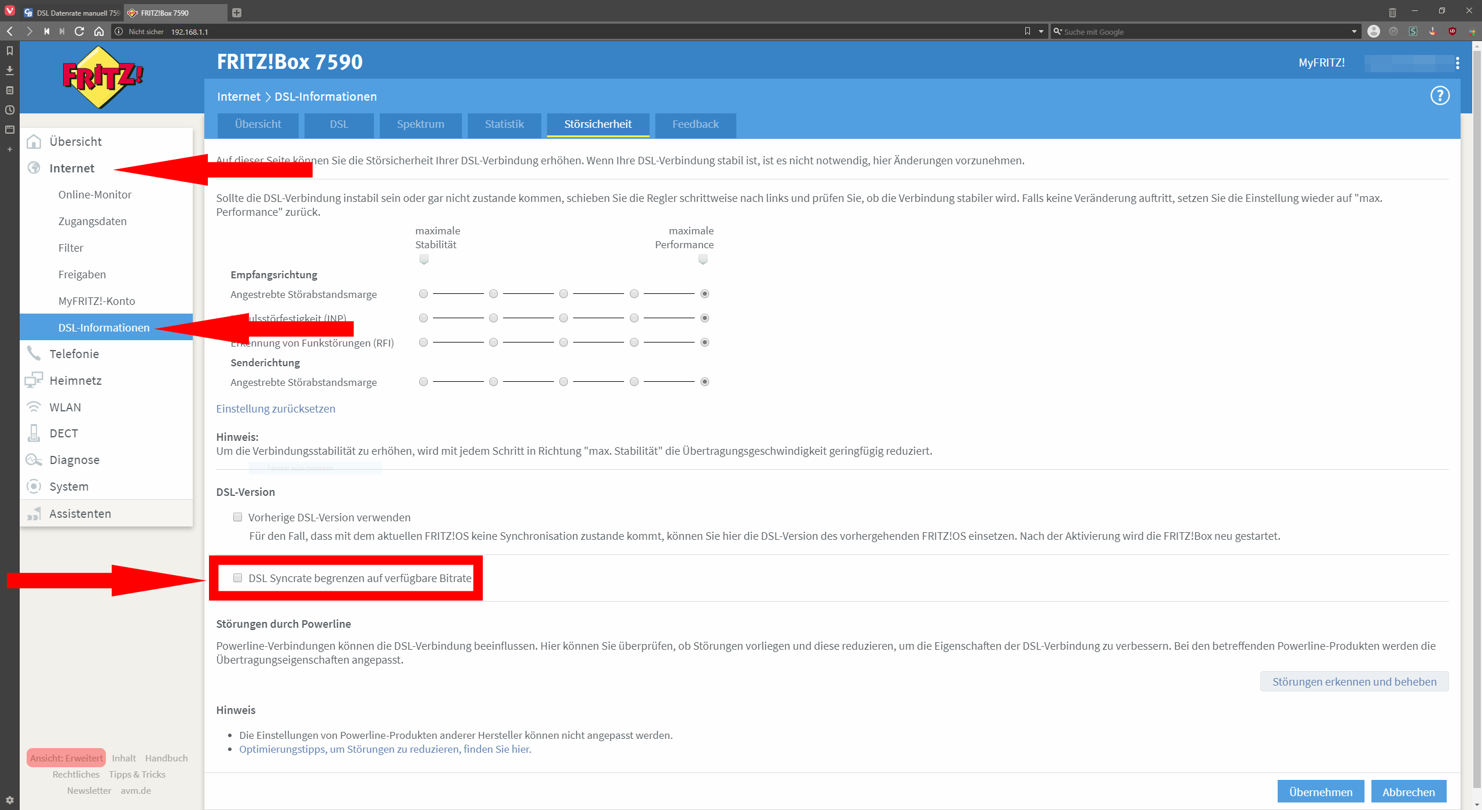Viewport: 1482px width, 810px height.
Task: Click the Einstellung zurücksetzen link
Action: pyautogui.click(x=276, y=408)
